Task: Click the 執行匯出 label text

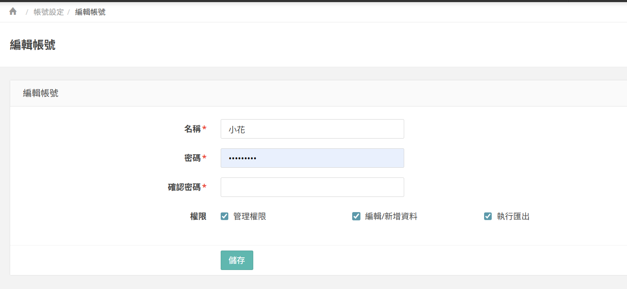Action: [x=513, y=216]
